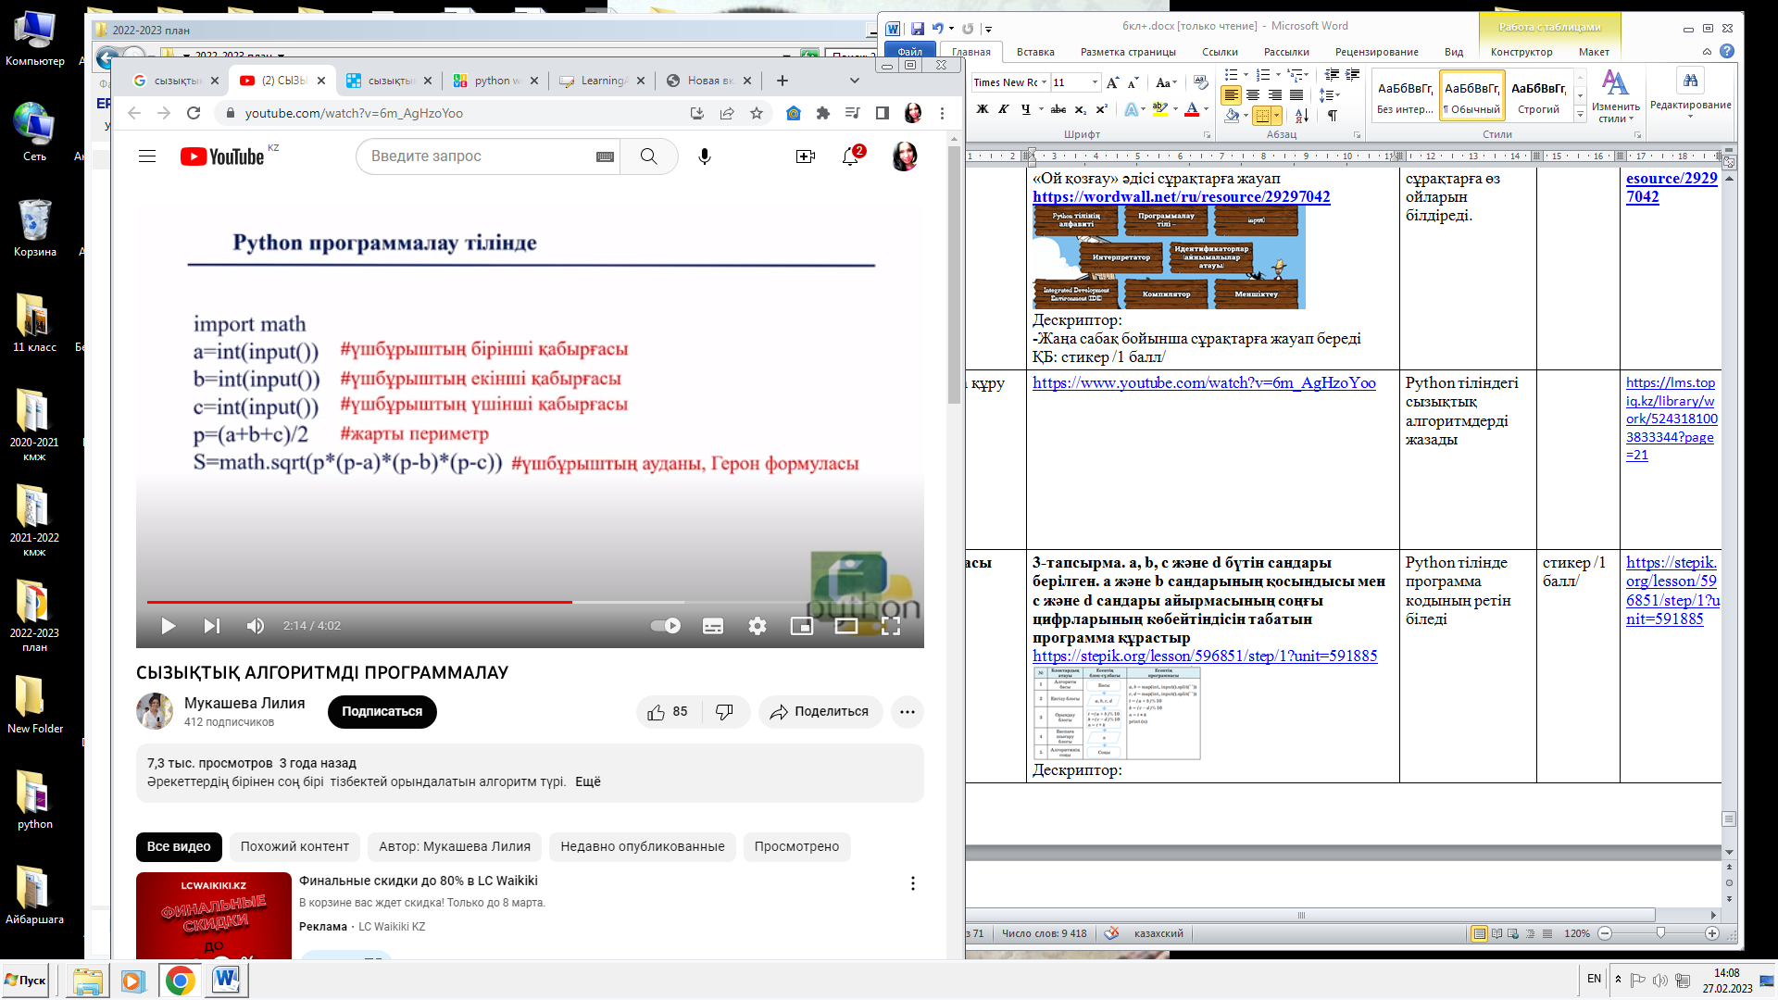The image size is (1778, 1000).
Task: Toggle autoplay switch in the player
Action: [x=666, y=626]
